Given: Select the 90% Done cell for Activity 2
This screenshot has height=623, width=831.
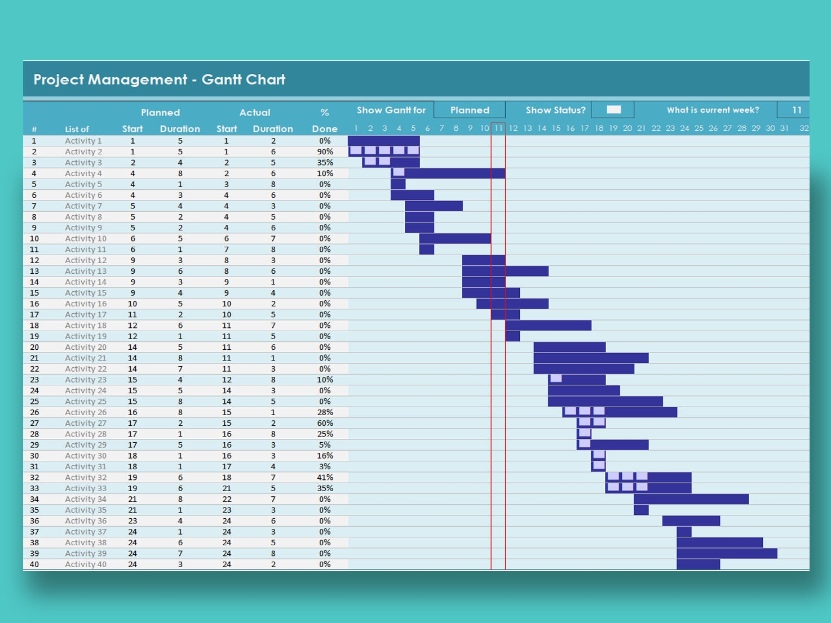Looking at the screenshot, I should (x=325, y=151).
